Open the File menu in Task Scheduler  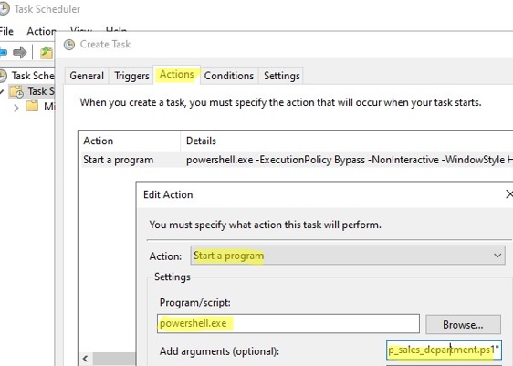pos(6,31)
